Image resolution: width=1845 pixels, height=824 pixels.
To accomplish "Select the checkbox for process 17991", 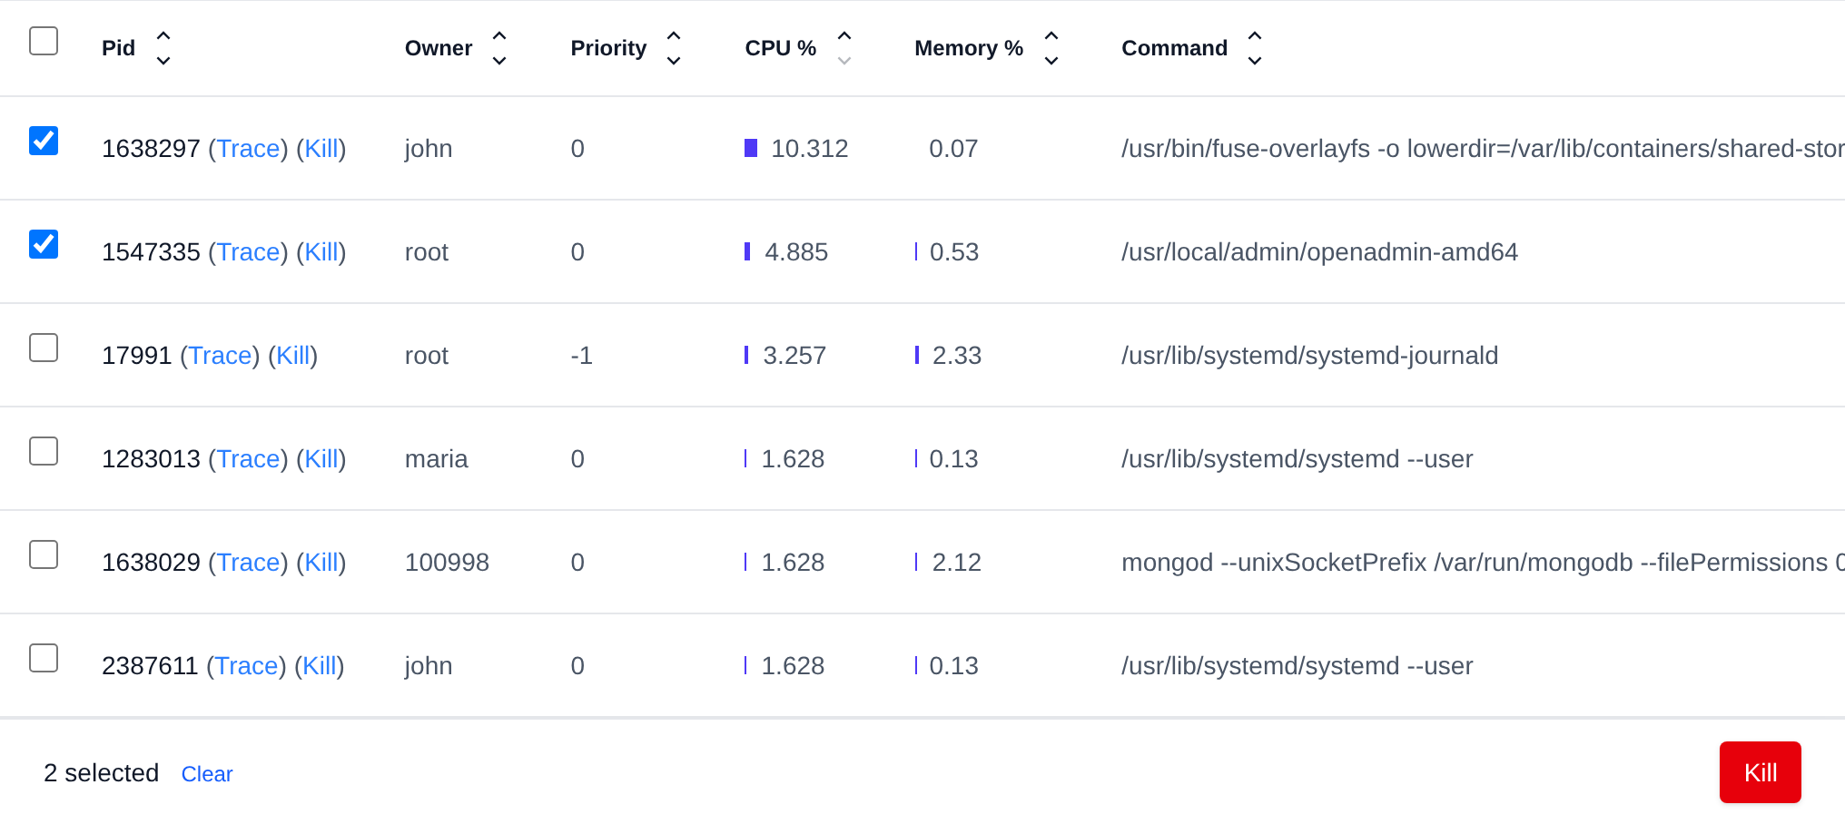I will [44, 348].
